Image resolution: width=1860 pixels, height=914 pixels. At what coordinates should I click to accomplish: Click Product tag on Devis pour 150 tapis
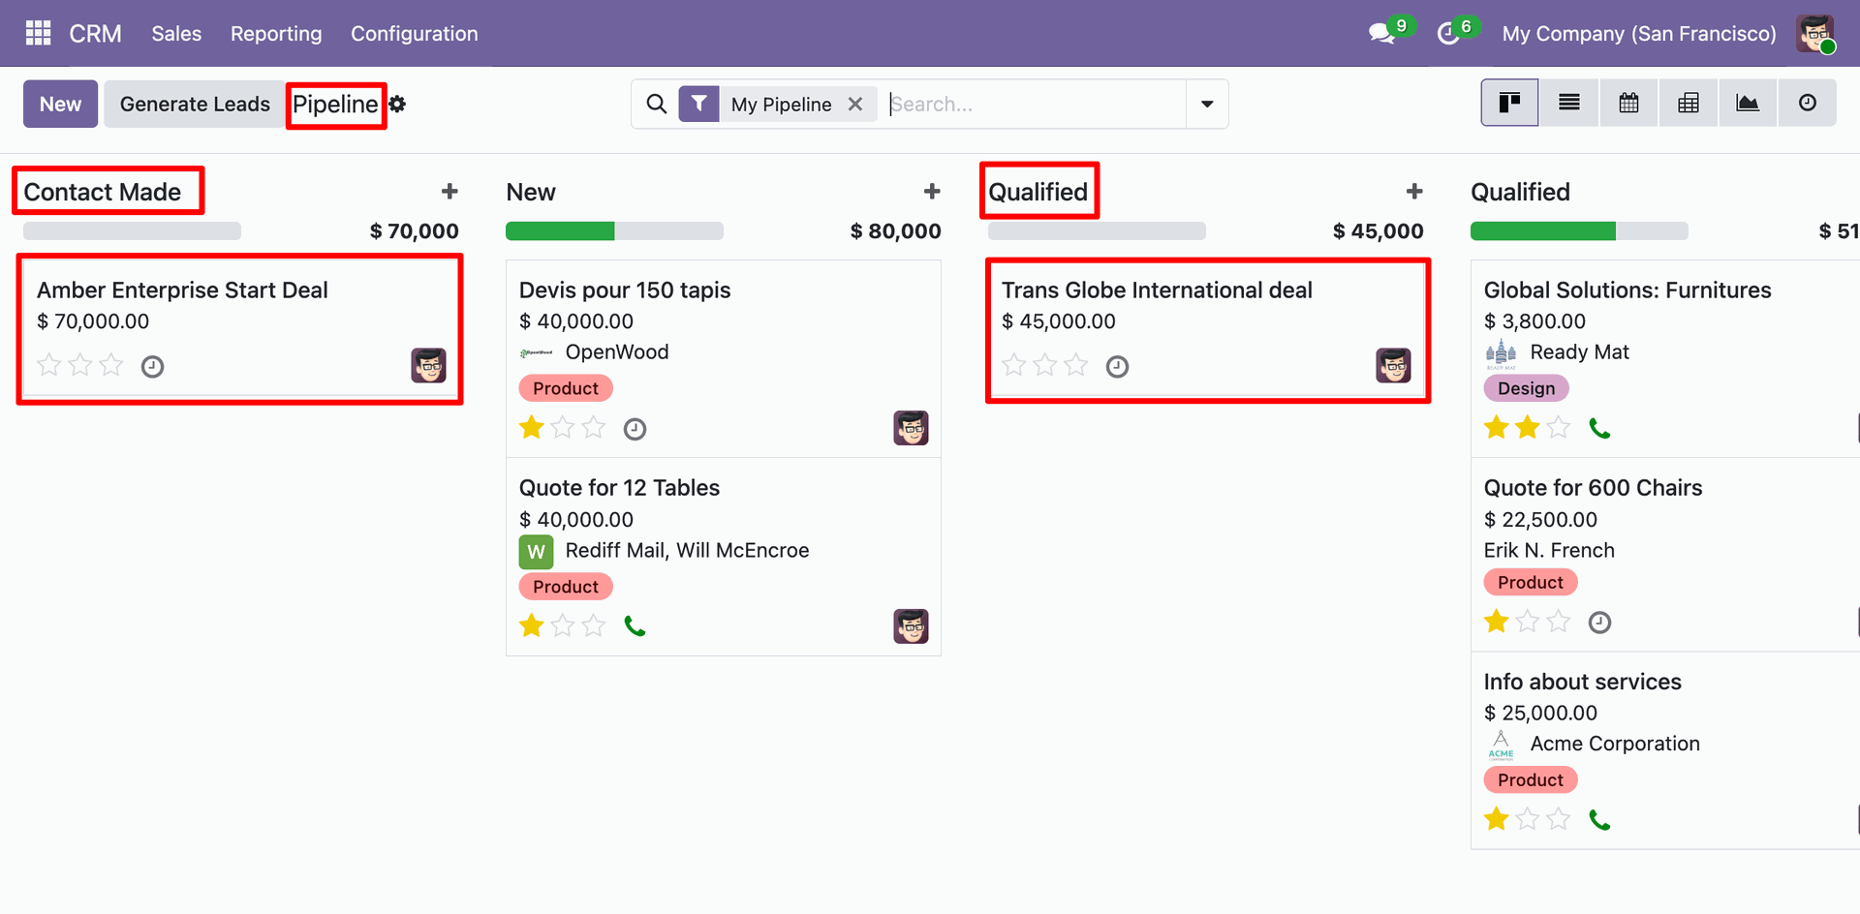566,388
